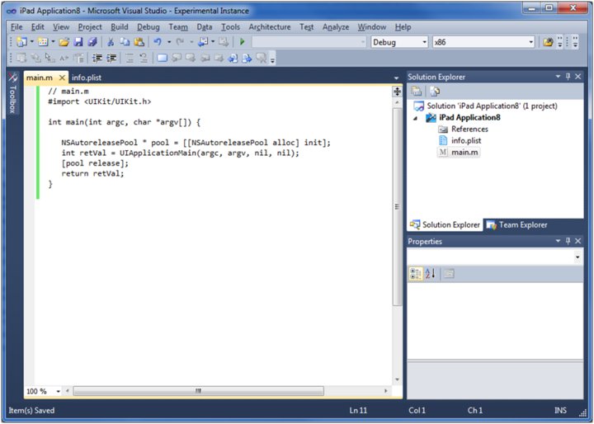The width and height of the screenshot is (594, 424).
Task: Open the Undo history dropdown arrow
Action: [x=169, y=42]
